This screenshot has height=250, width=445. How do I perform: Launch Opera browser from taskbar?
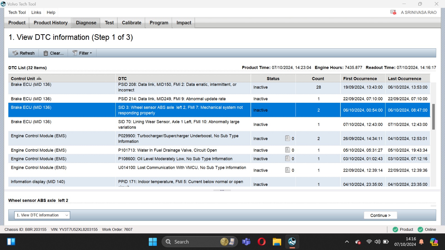261,242
